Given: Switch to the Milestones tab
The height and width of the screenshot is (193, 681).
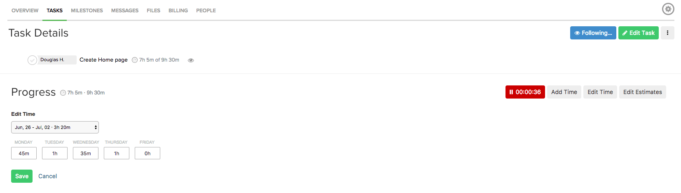Looking at the screenshot, I should [x=87, y=11].
